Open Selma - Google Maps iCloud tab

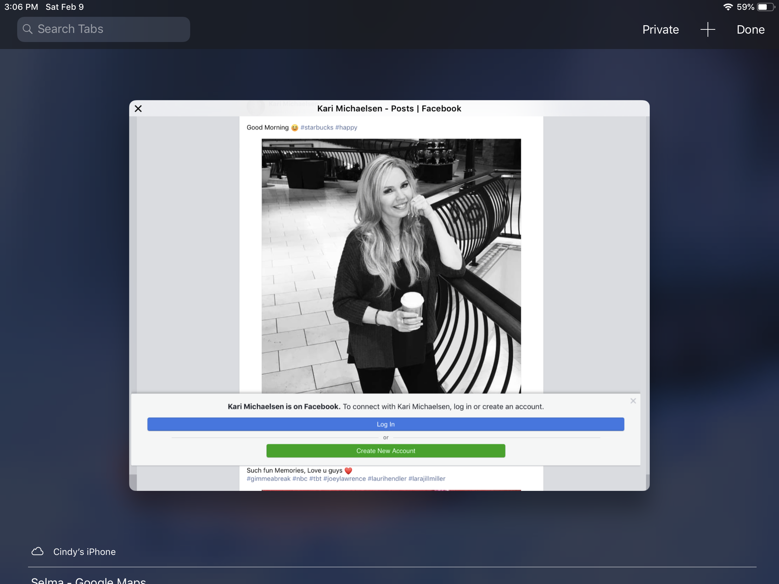tap(88, 580)
